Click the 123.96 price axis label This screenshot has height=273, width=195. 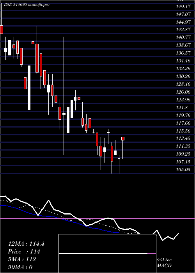(x=183, y=100)
